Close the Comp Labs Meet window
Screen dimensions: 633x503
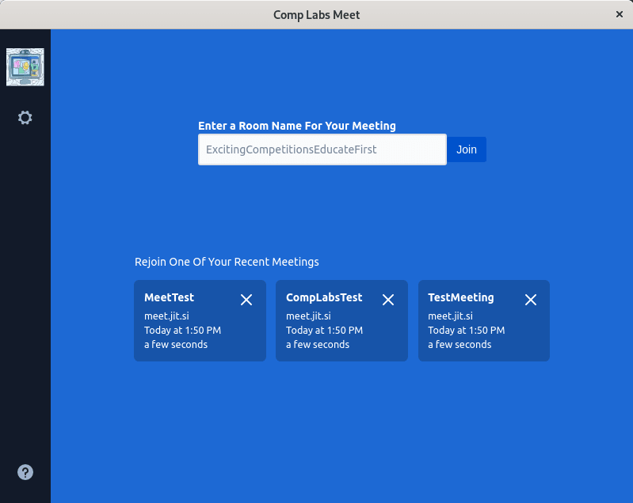pyautogui.click(x=620, y=14)
